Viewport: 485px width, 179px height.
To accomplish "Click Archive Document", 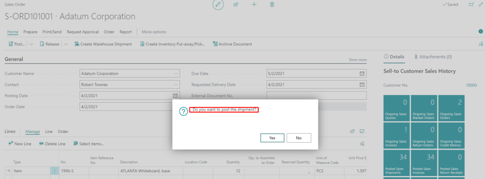I will (232, 44).
